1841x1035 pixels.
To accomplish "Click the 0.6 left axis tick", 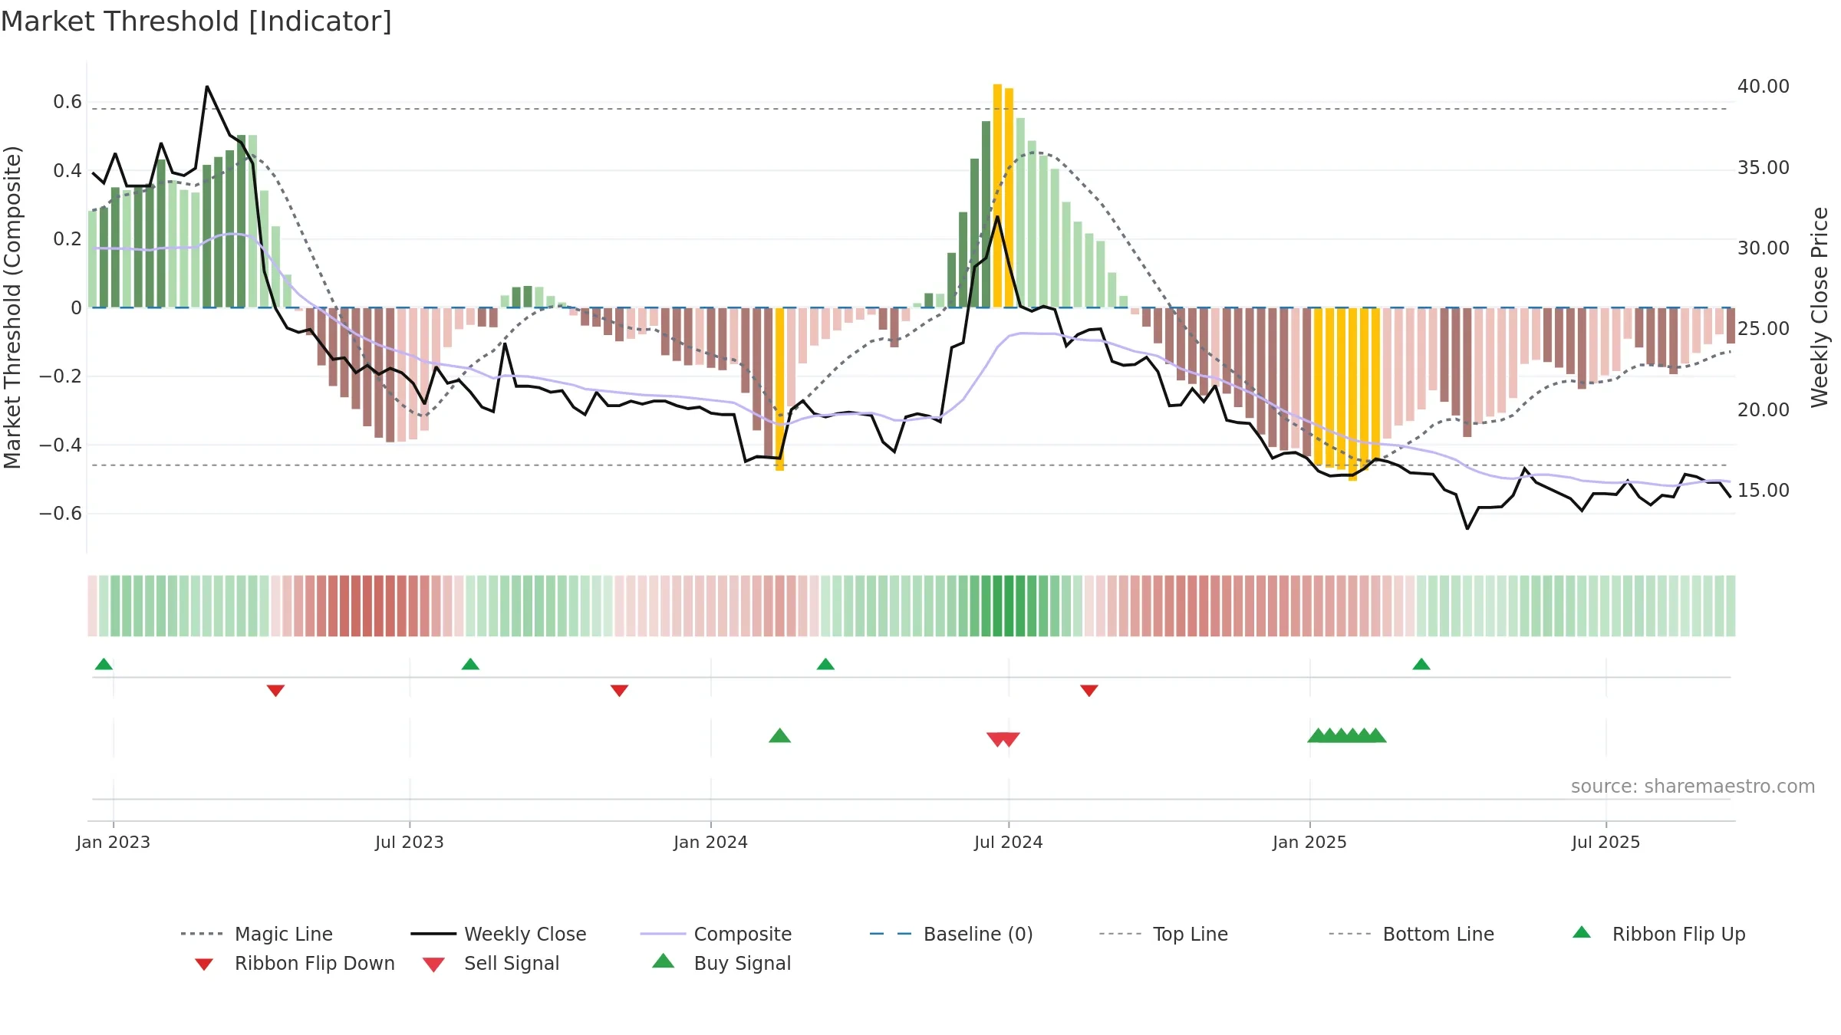I will tap(68, 102).
